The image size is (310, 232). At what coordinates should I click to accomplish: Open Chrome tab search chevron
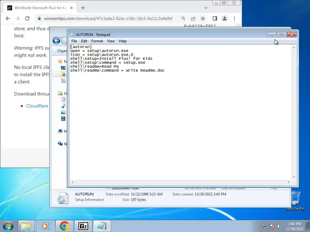[206, 8]
